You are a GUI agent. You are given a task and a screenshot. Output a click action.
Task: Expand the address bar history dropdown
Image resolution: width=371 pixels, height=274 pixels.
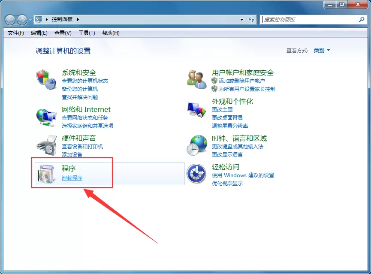[x=241, y=19]
